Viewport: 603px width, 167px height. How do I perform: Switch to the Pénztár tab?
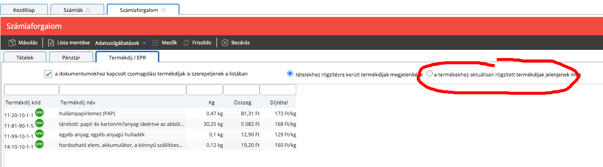click(x=71, y=57)
